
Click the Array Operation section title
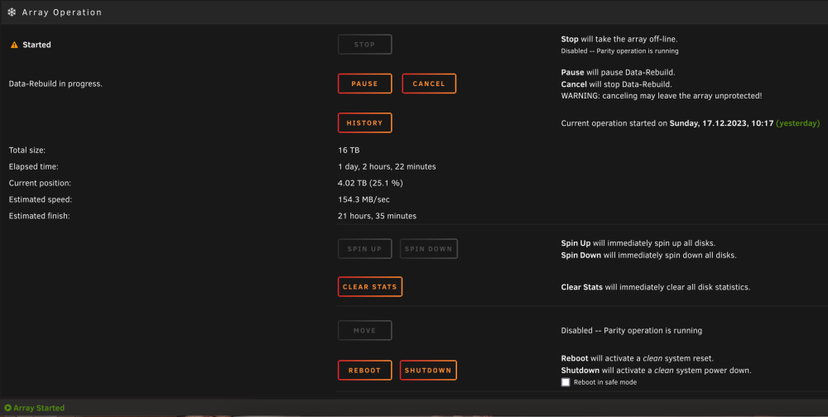click(x=62, y=12)
